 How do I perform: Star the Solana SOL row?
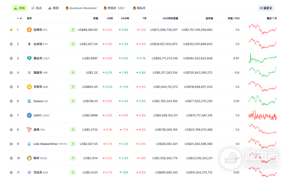coord(11,101)
